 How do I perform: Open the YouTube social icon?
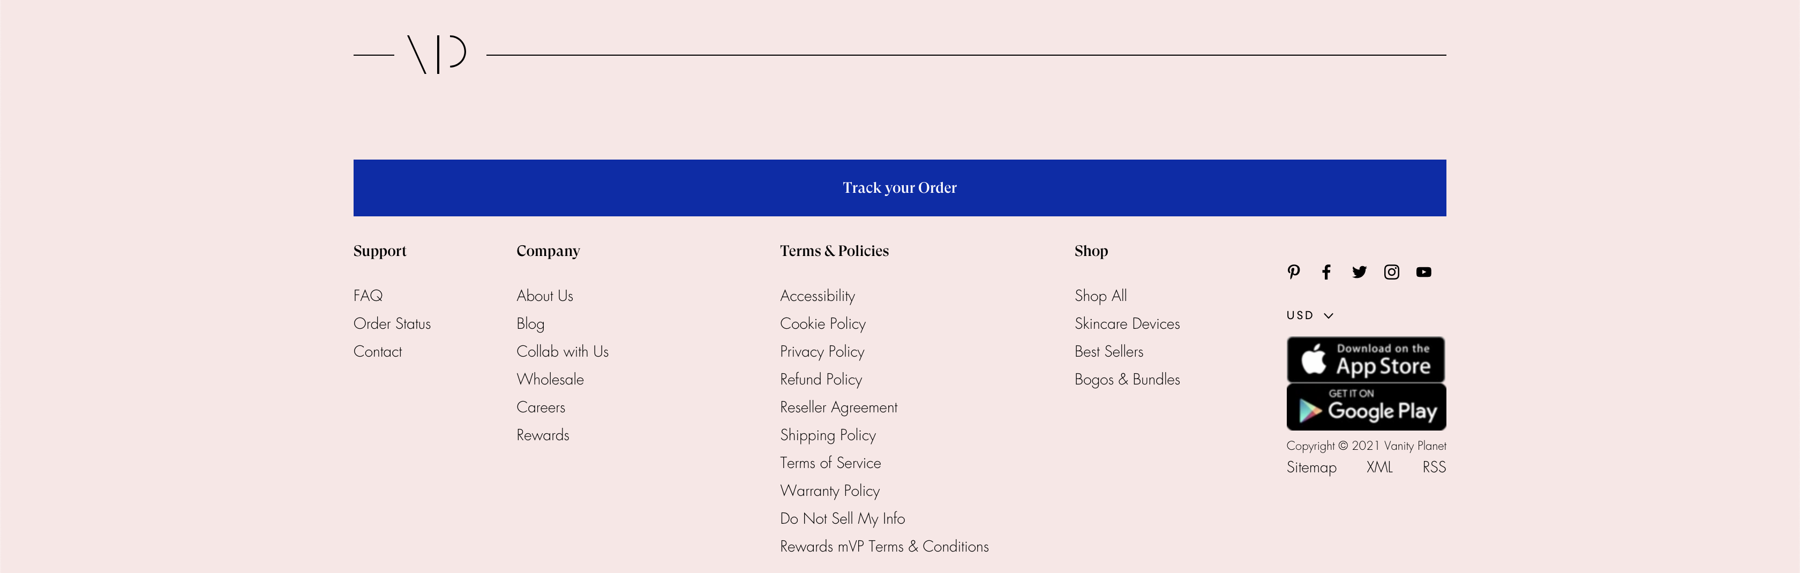pos(1423,272)
